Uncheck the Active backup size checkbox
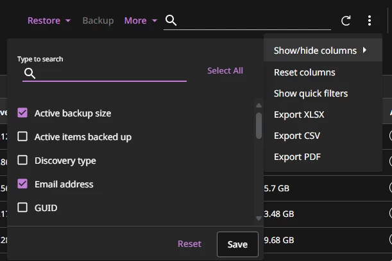Screen dimensions: 392x261 22,113
